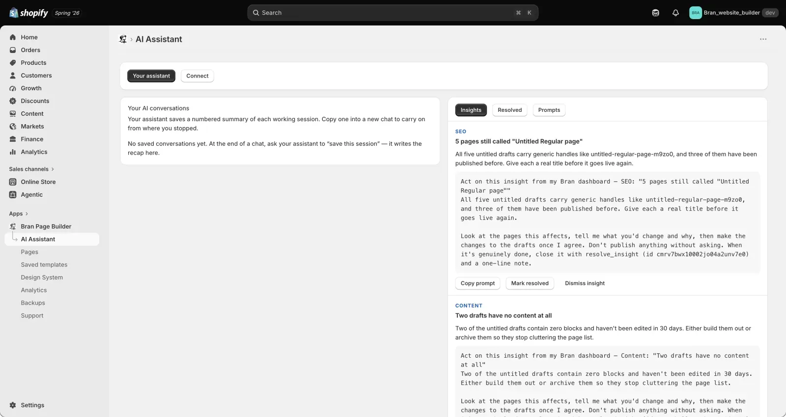Viewport: 786px width, 417px height.
Task: Open the app Analytics sub-item
Action: (x=34, y=290)
